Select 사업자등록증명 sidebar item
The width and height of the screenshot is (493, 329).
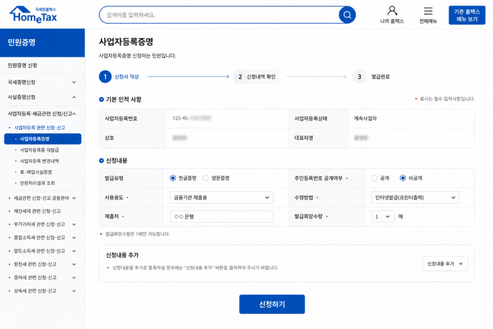click(x=43, y=139)
